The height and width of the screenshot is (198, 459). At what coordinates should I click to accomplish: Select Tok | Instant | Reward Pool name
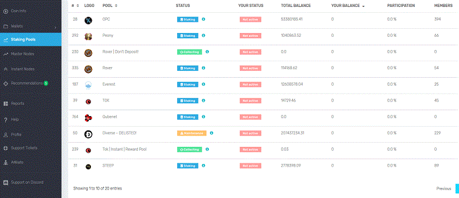[124, 149]
